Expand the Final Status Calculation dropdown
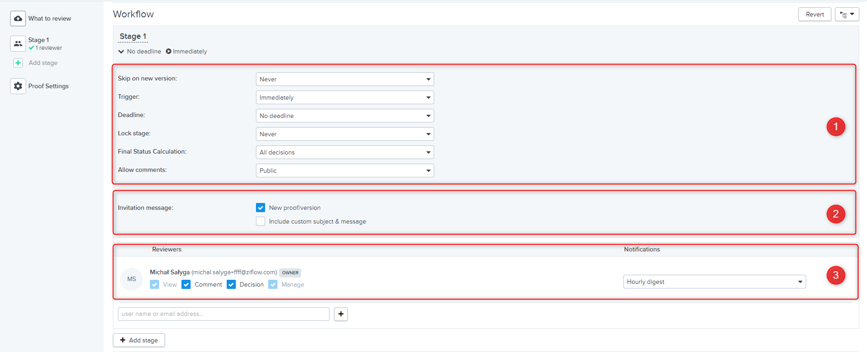The width and height of the screenshot is (867, 352). click(345, 152)
